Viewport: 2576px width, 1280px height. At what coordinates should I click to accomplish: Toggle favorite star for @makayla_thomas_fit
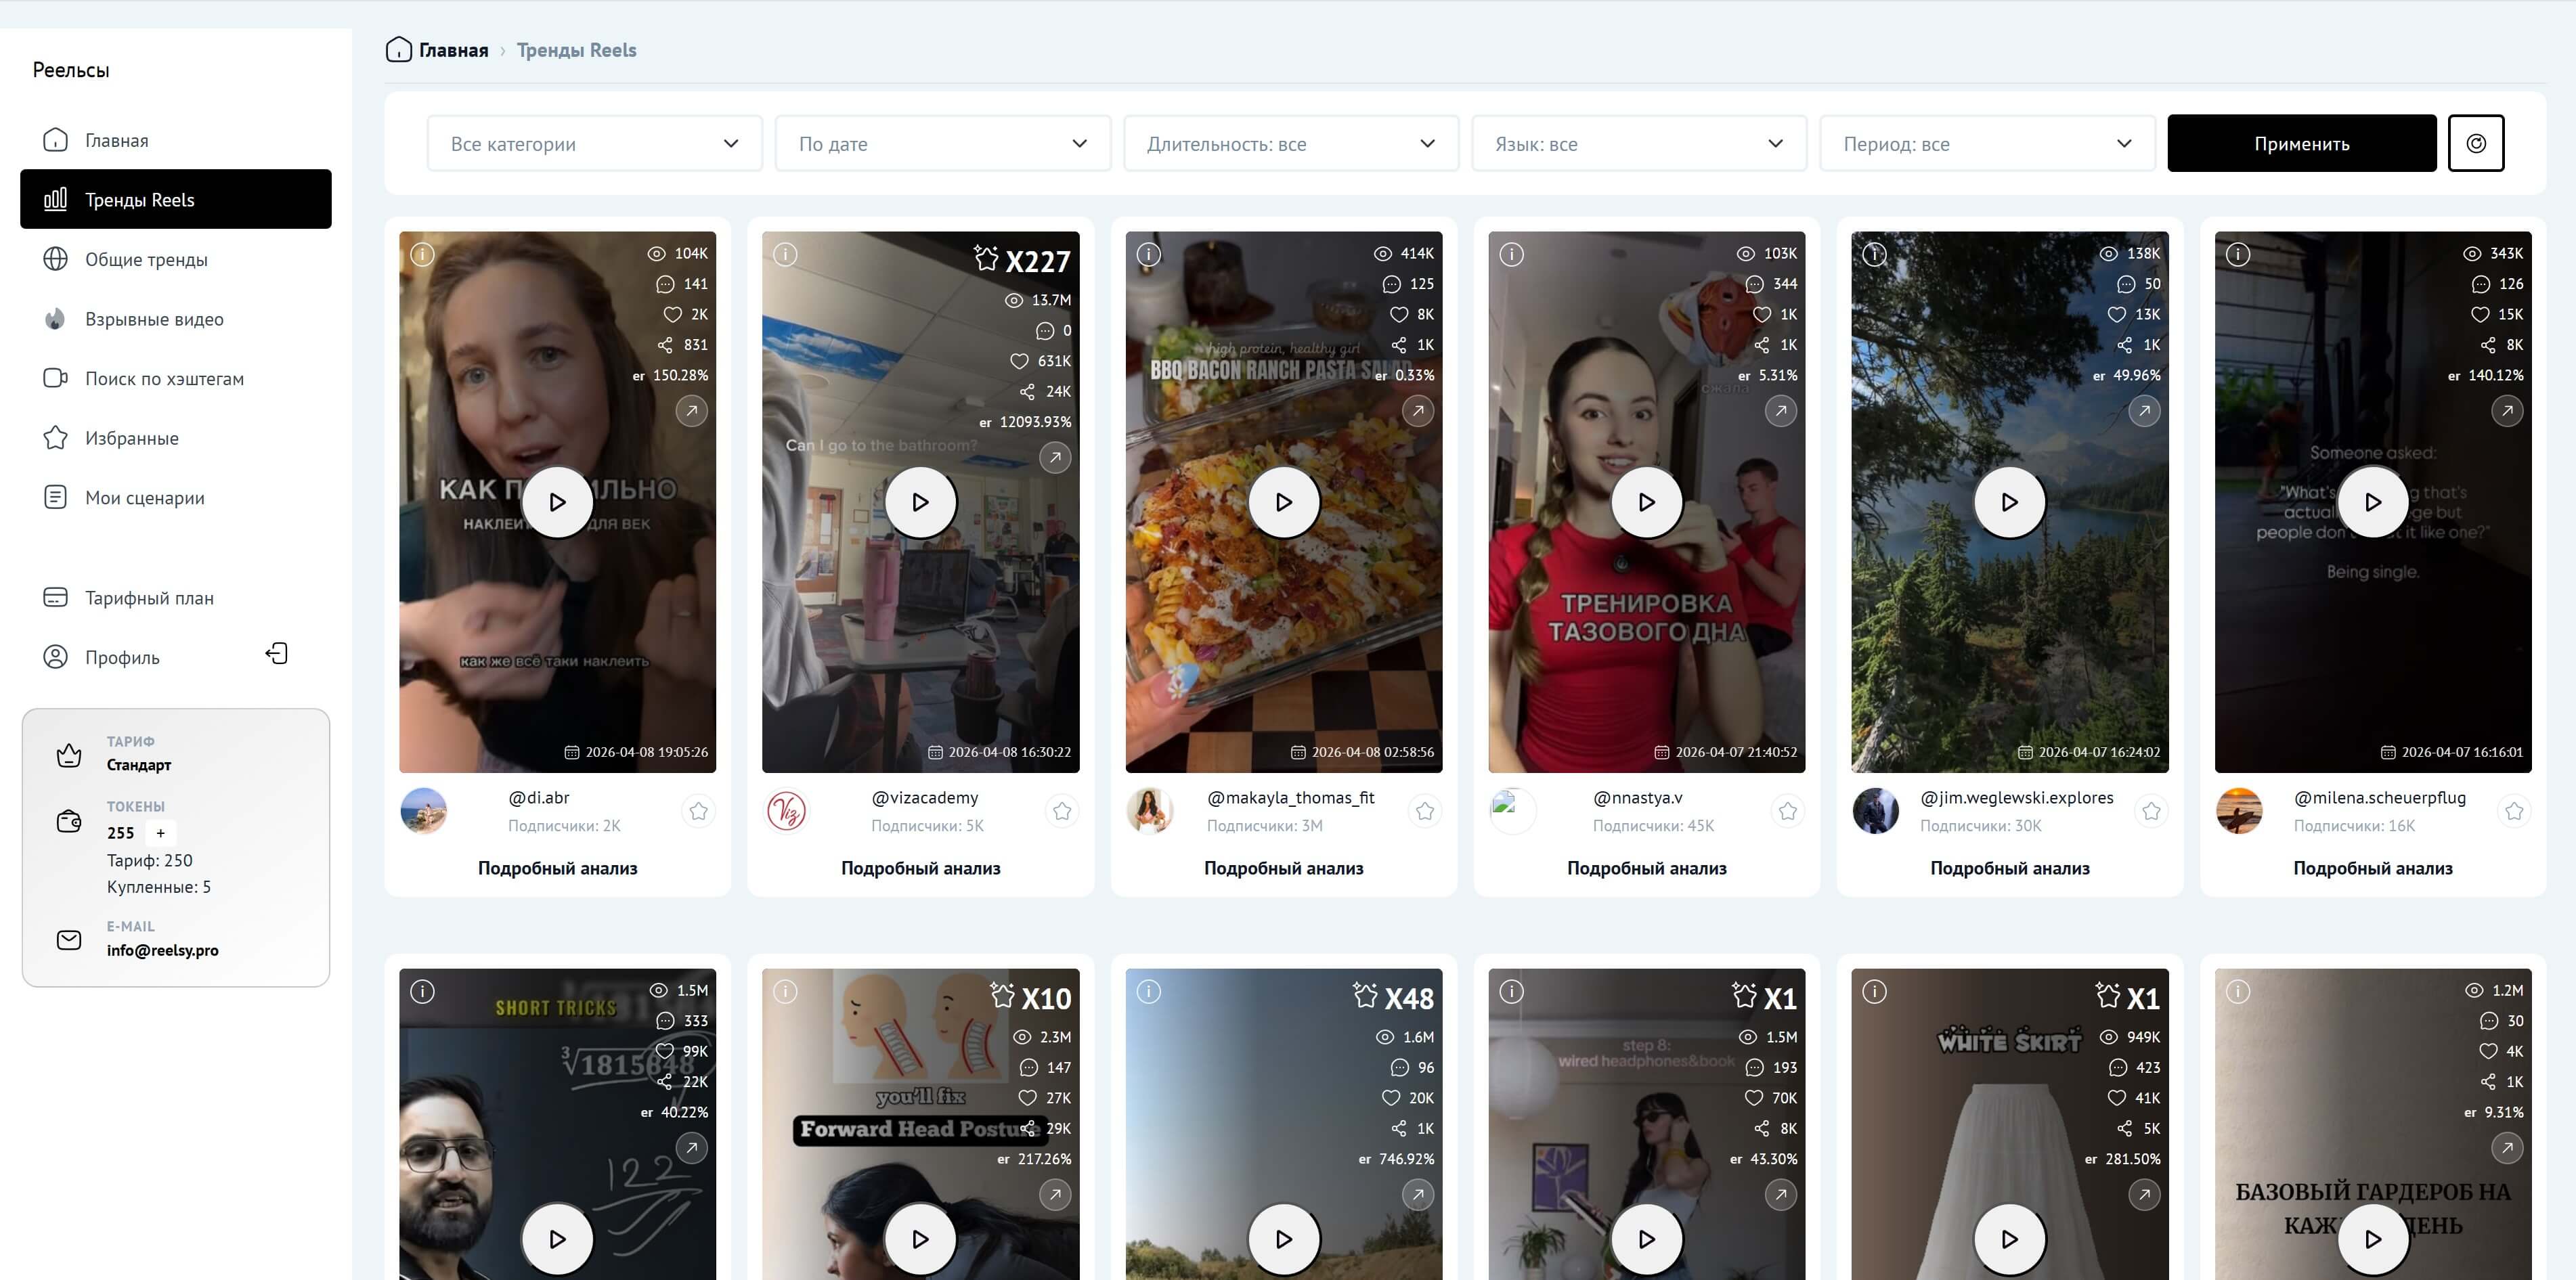[x=1424, y=811]
